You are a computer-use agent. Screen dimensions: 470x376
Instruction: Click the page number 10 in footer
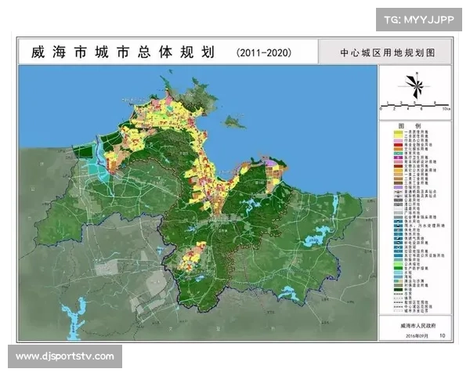[442, 334]
